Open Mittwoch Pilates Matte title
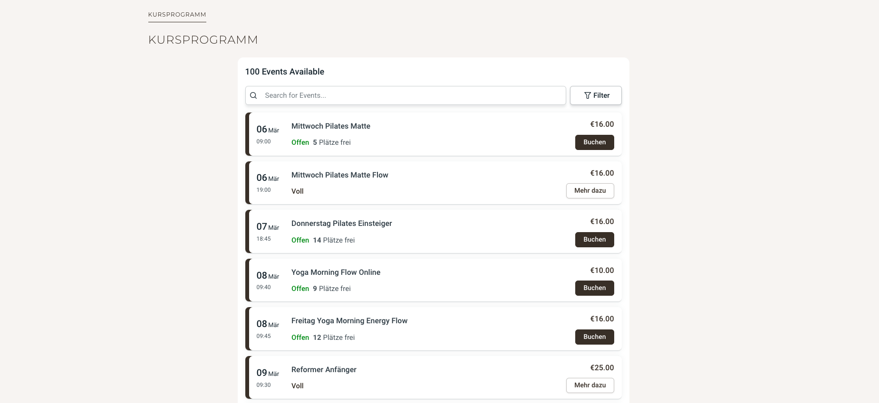 (330, 126)
